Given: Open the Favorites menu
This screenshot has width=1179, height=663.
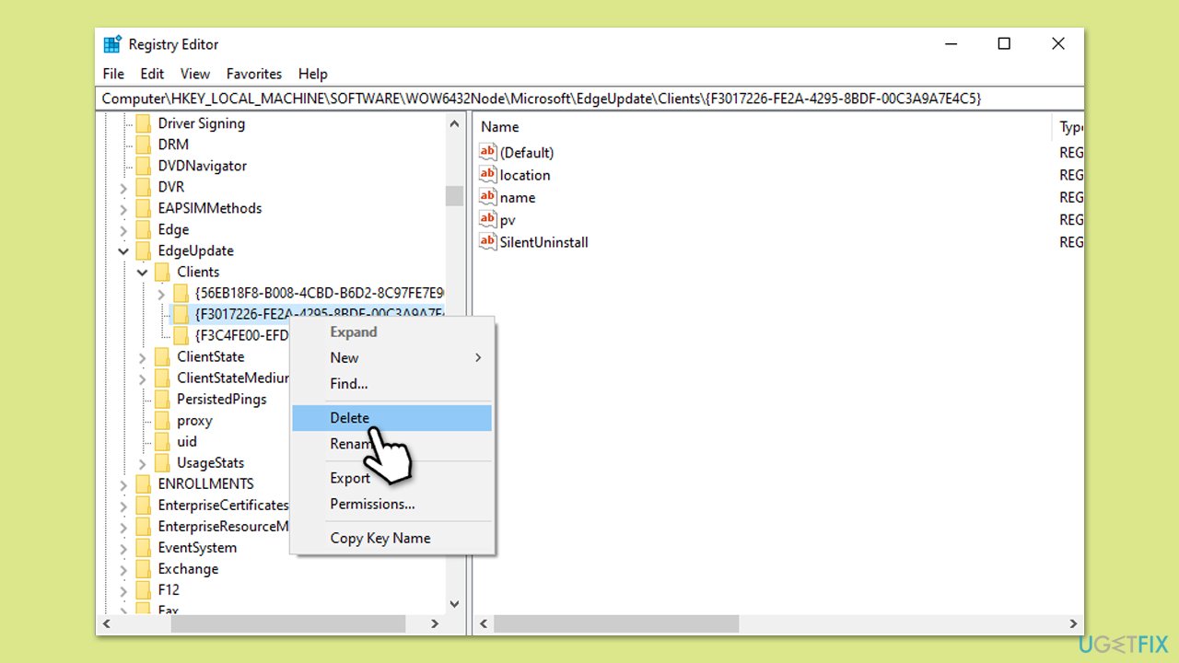Looking at the screenshot, I should click(254, 74).
